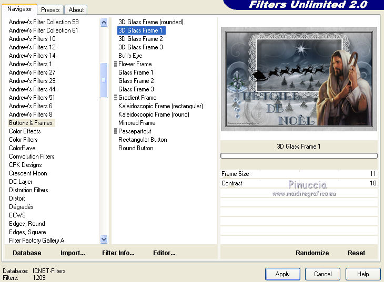This screenshot has width=384, height=282.
Task: Click the category list scrollbar thumb
Action: 104,80
